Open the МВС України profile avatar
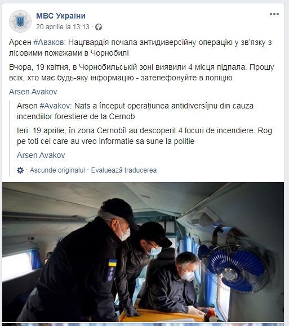289x326 pixels. click(x=20, y=21)
